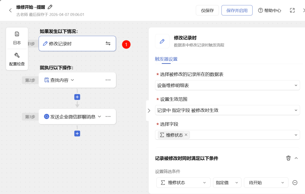Open the 待开始 value dropdown
Viewport: 305px width, 194px height.
pyautogui.click(x=266, y=182)
